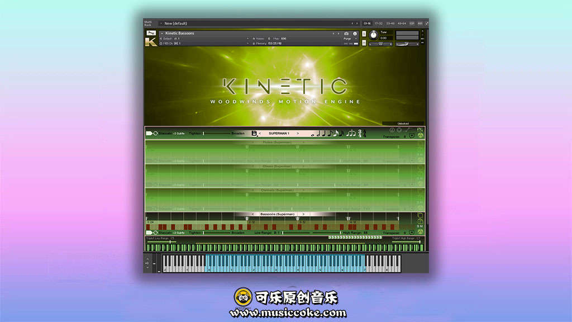Go to previous Bassoons (Superman) pattern
The height and width of the screenshot is (322, 572).
[252, 214]
